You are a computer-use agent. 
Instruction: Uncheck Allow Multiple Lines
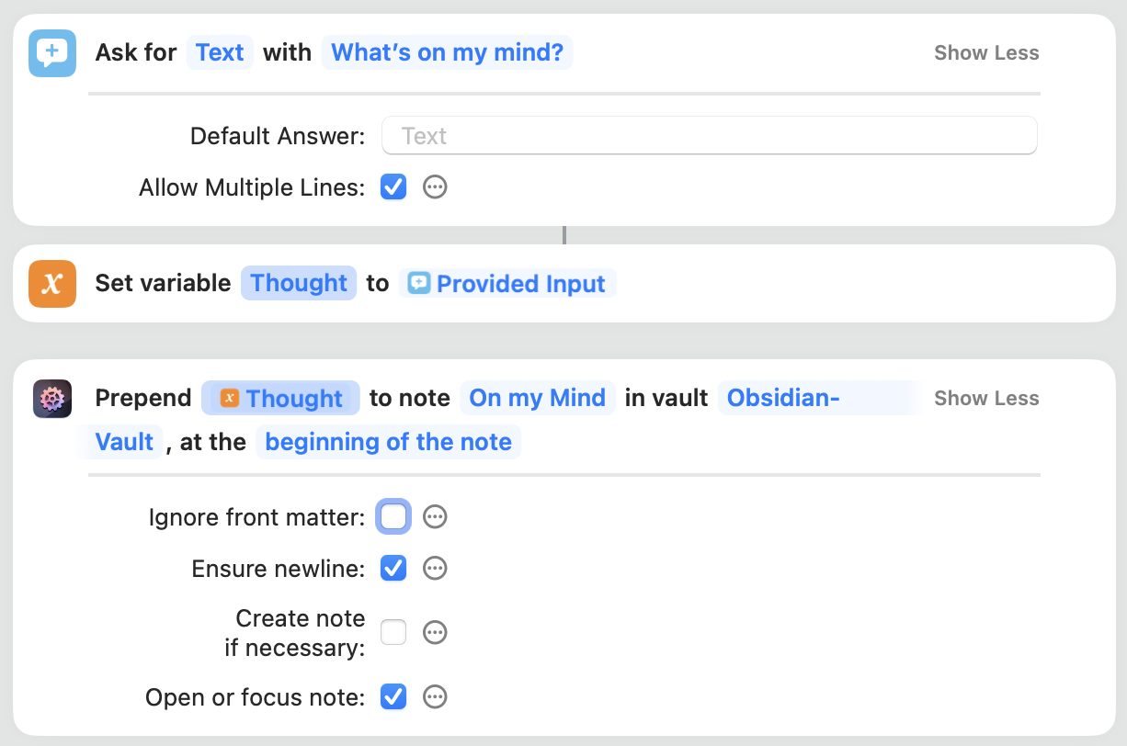pyautogui.click(x=393, y=187)
